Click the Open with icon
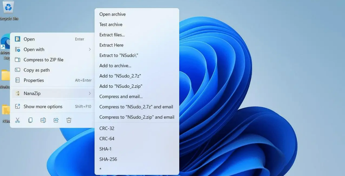Viewport: 345px width, 176px height. (x=17, y=49)
